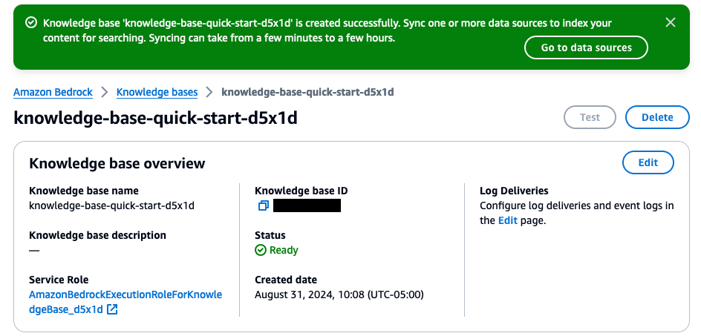
Task: Delete the knowledge base
Action: point(657,117)
